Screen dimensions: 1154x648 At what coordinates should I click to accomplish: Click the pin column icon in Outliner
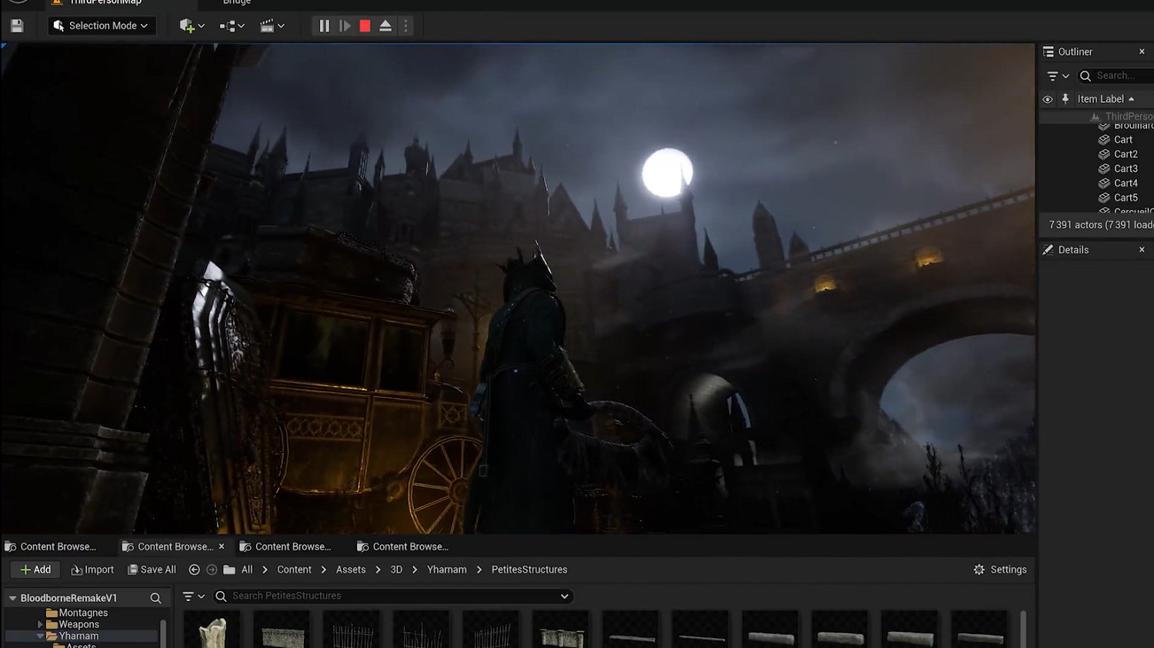tap(1065, 99)
